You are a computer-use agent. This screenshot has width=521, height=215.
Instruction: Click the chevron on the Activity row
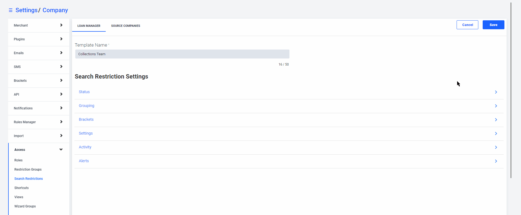(496, 147)
